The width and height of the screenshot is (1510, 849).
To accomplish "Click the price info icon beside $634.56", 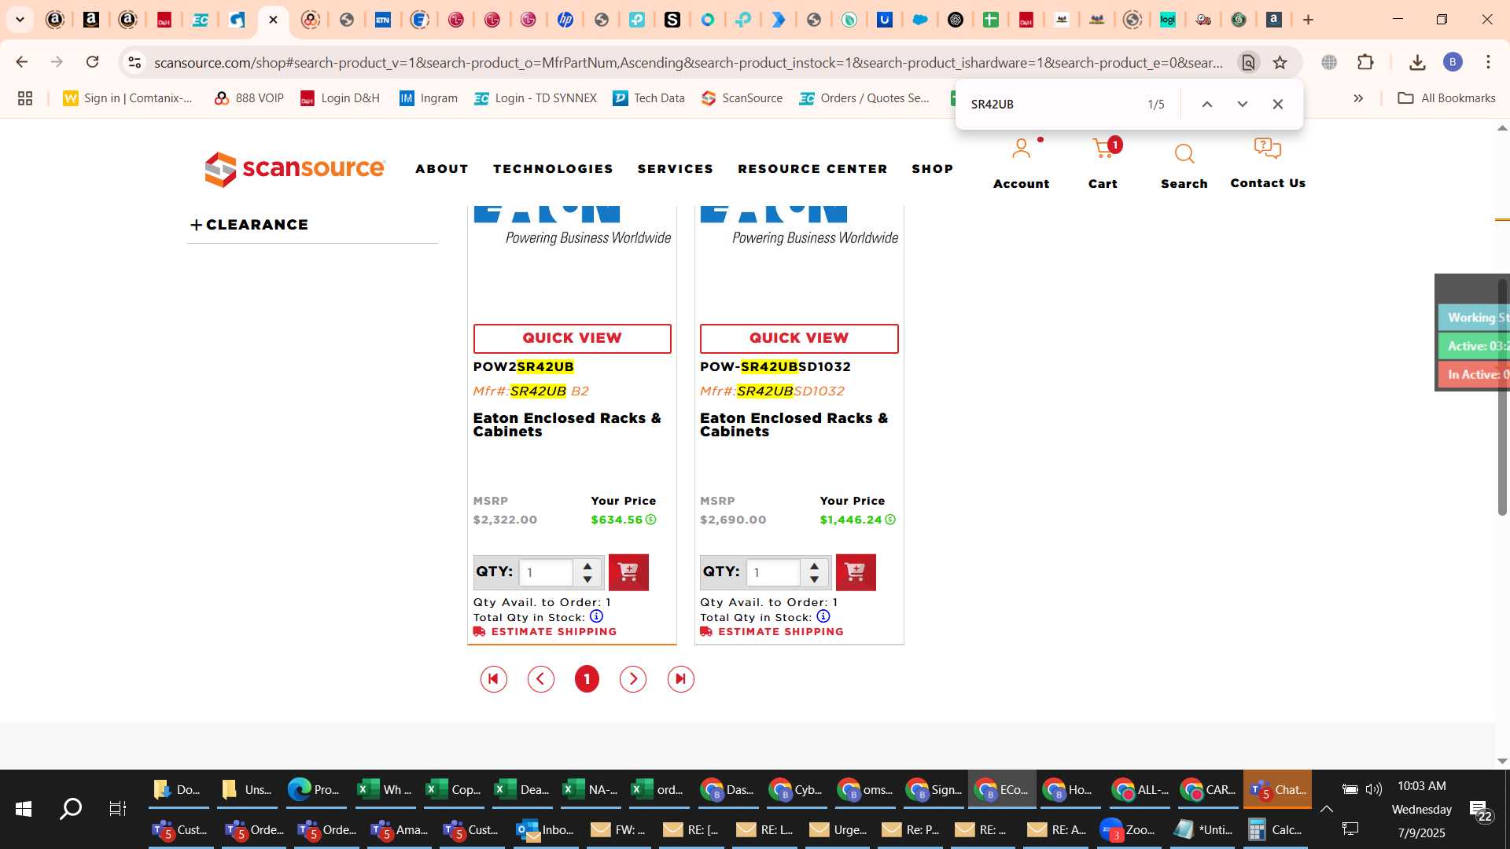I will pyautogui.click(x=650, y=520).
